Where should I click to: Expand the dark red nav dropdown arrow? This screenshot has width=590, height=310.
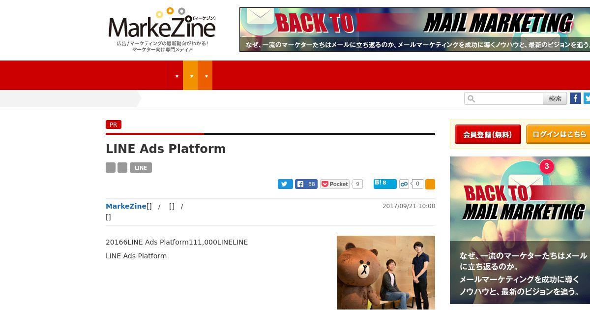176,76
